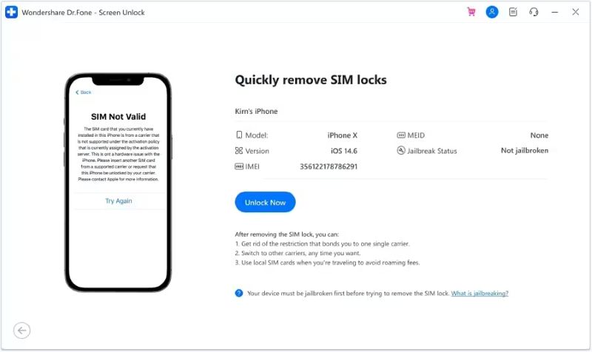592x352 pixels.
Task: Select the IMEI number 356122178786291
Action: click(x=329, y=166)
